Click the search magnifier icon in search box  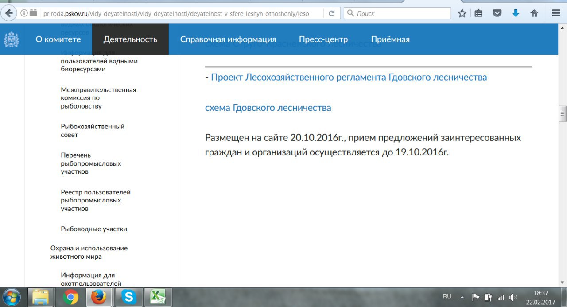click(x=350, y=13)
